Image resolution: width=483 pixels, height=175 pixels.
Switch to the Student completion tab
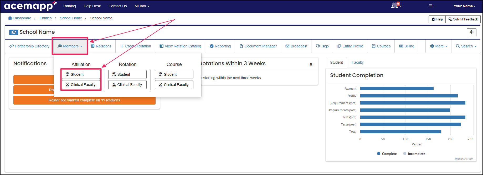336,62
